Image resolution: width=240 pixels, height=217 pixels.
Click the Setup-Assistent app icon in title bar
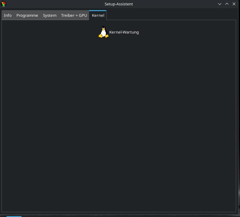[4, 4]
